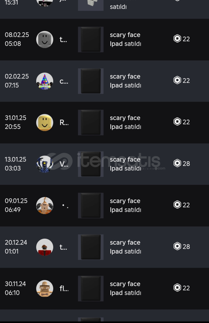
Task: Open username "fl..." on the 30.11.24 sale
Action: pos(64,289)
